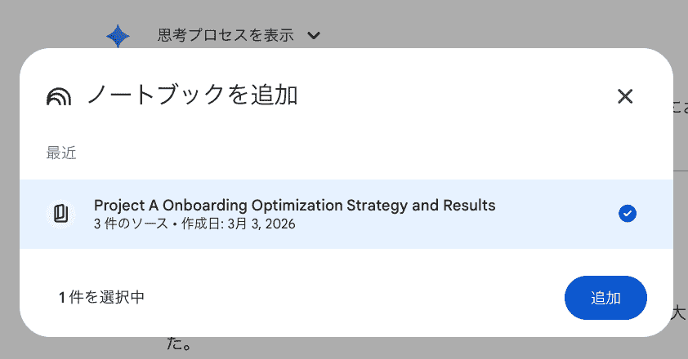688x359 pixels.
Task: Uncheck the blue checkmark on Project A notebook
Action: point(627,214)
